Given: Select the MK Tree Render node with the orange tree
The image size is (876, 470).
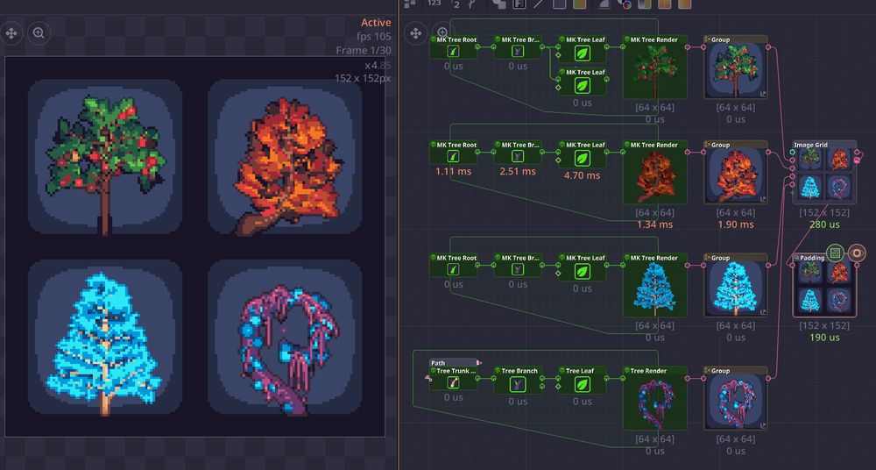Looking at the screenshot, I should pyautogui.click(x=654, y=173).
